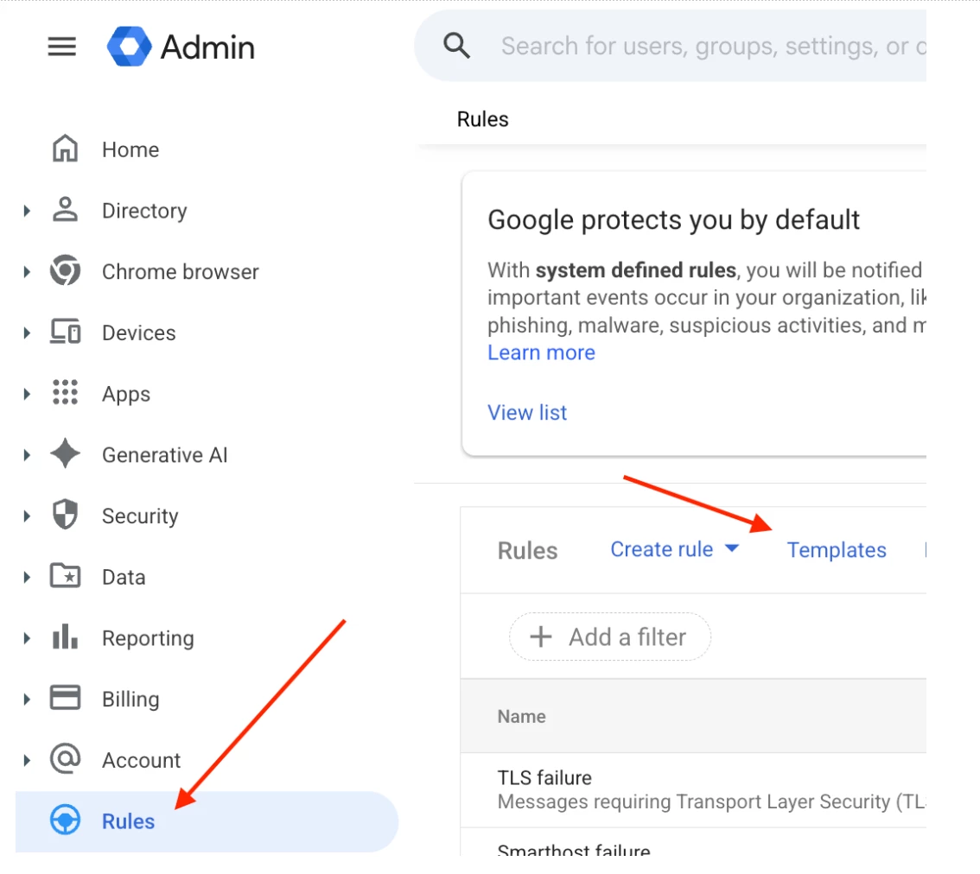Expand the Directory section arrow
The image size is (980, 874).
tap(27, 211)
